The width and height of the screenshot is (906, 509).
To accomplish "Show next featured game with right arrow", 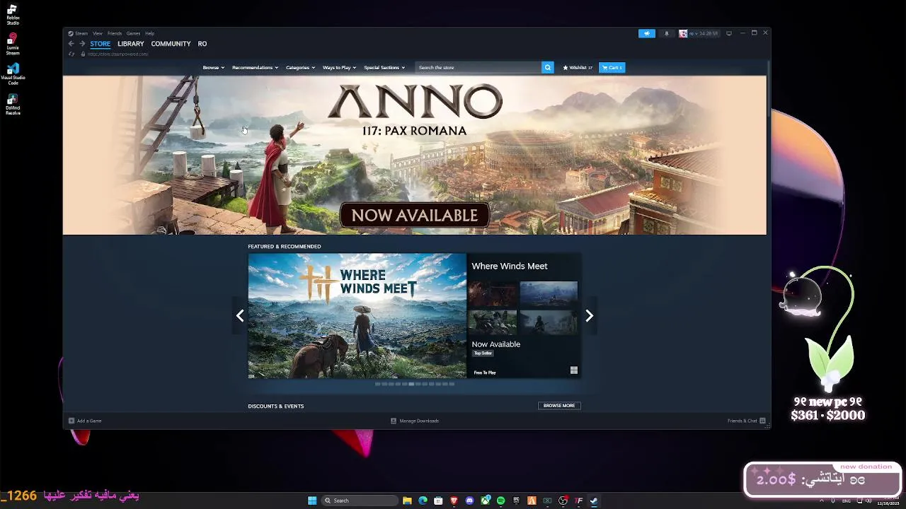I will [x=589, y=316].
